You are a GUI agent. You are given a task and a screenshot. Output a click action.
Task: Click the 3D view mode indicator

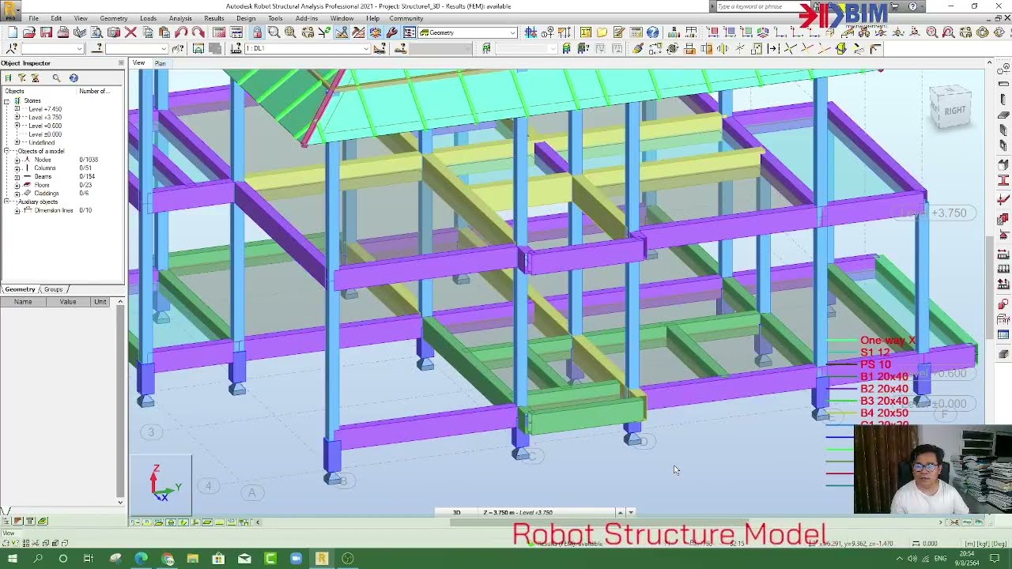[456, 512]
